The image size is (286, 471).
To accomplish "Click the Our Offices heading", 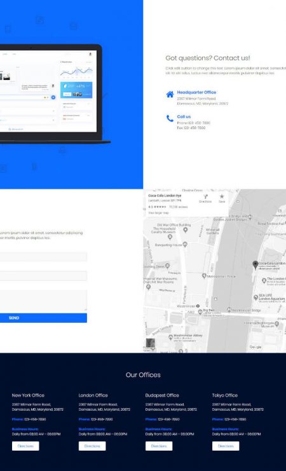I will point(143,375).
